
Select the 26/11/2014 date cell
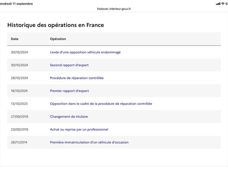pyautogui.click(x=19, y=142)
